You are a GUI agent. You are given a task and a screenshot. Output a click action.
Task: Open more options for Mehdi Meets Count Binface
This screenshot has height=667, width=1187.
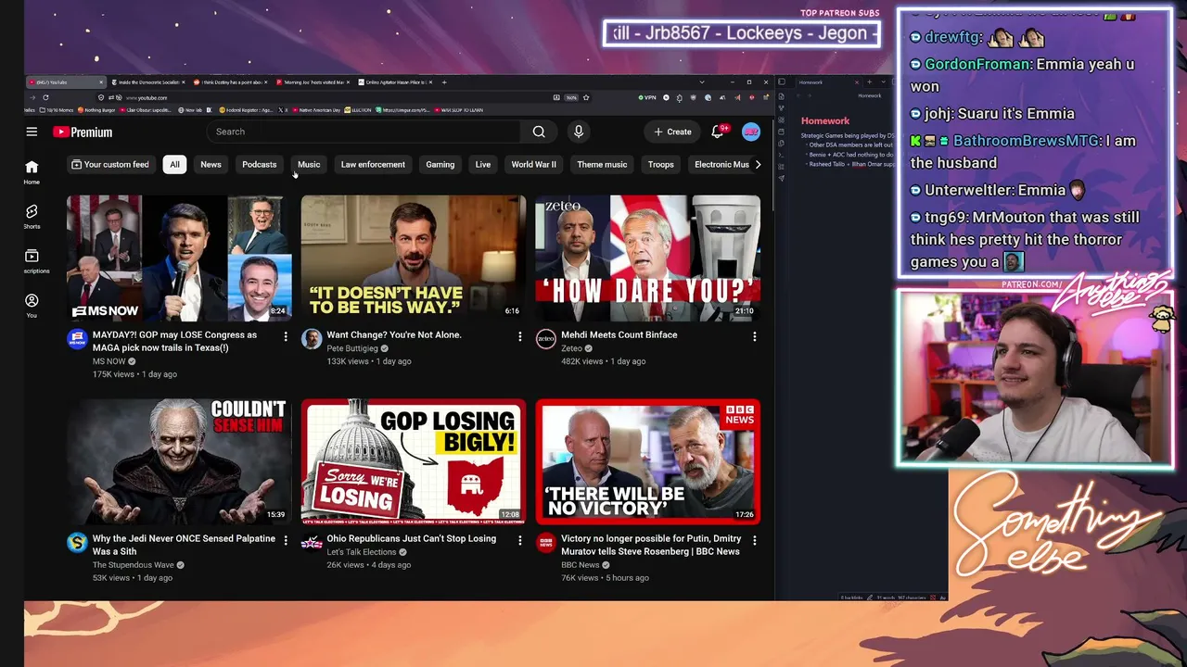755,336
